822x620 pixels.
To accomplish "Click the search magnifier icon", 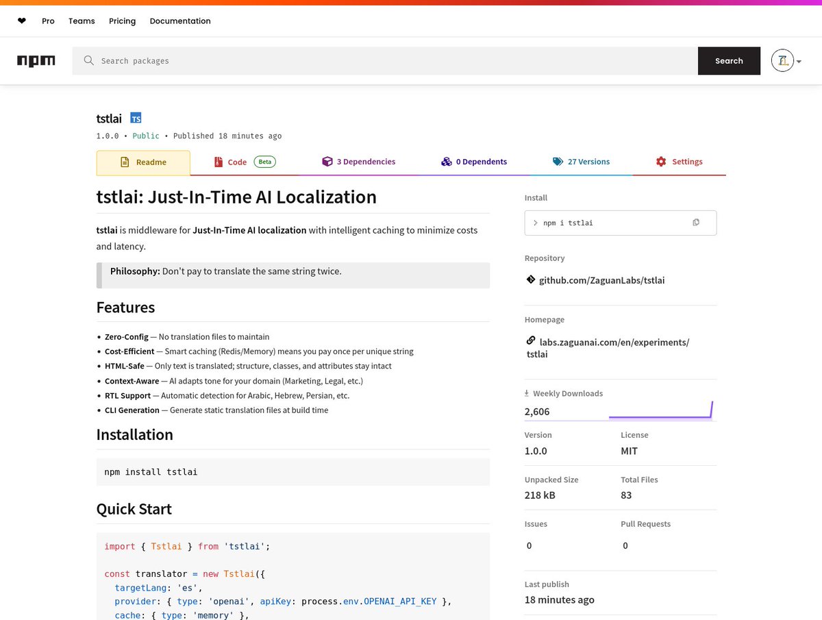I will 89,60.
